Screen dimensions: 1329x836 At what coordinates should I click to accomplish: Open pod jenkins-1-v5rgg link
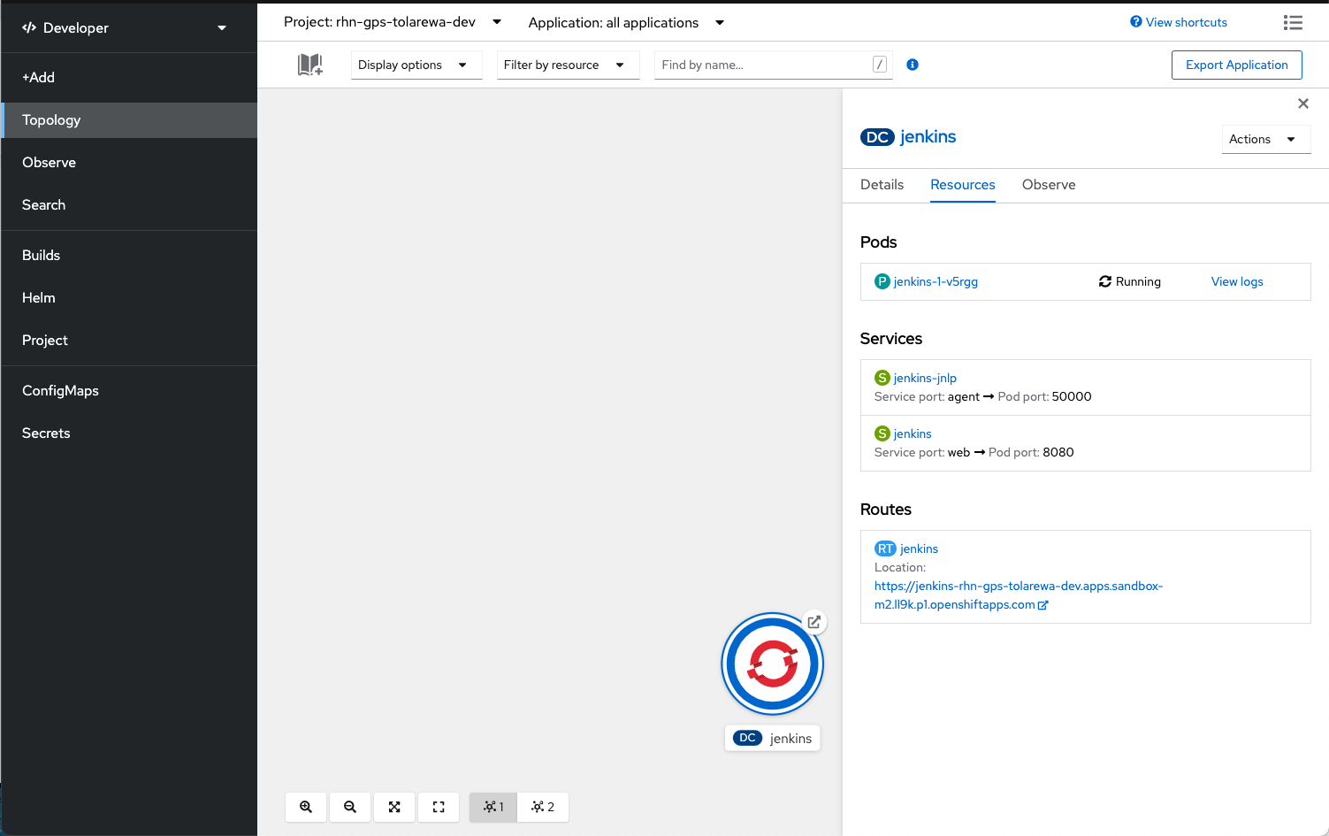click(x=936, y=281)
